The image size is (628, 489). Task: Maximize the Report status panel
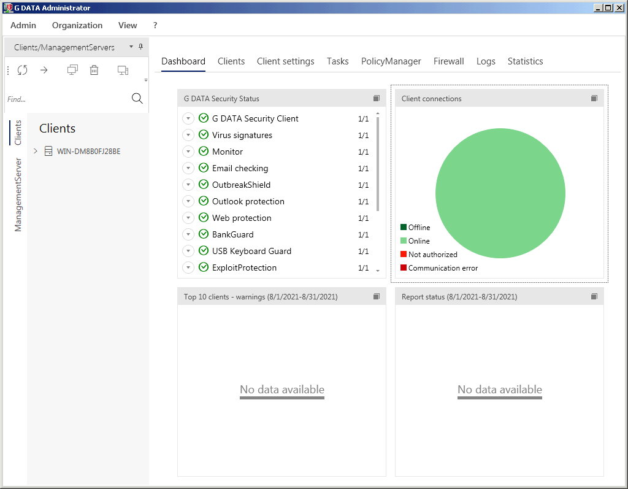pyautogui.click(x=594, y=296)
